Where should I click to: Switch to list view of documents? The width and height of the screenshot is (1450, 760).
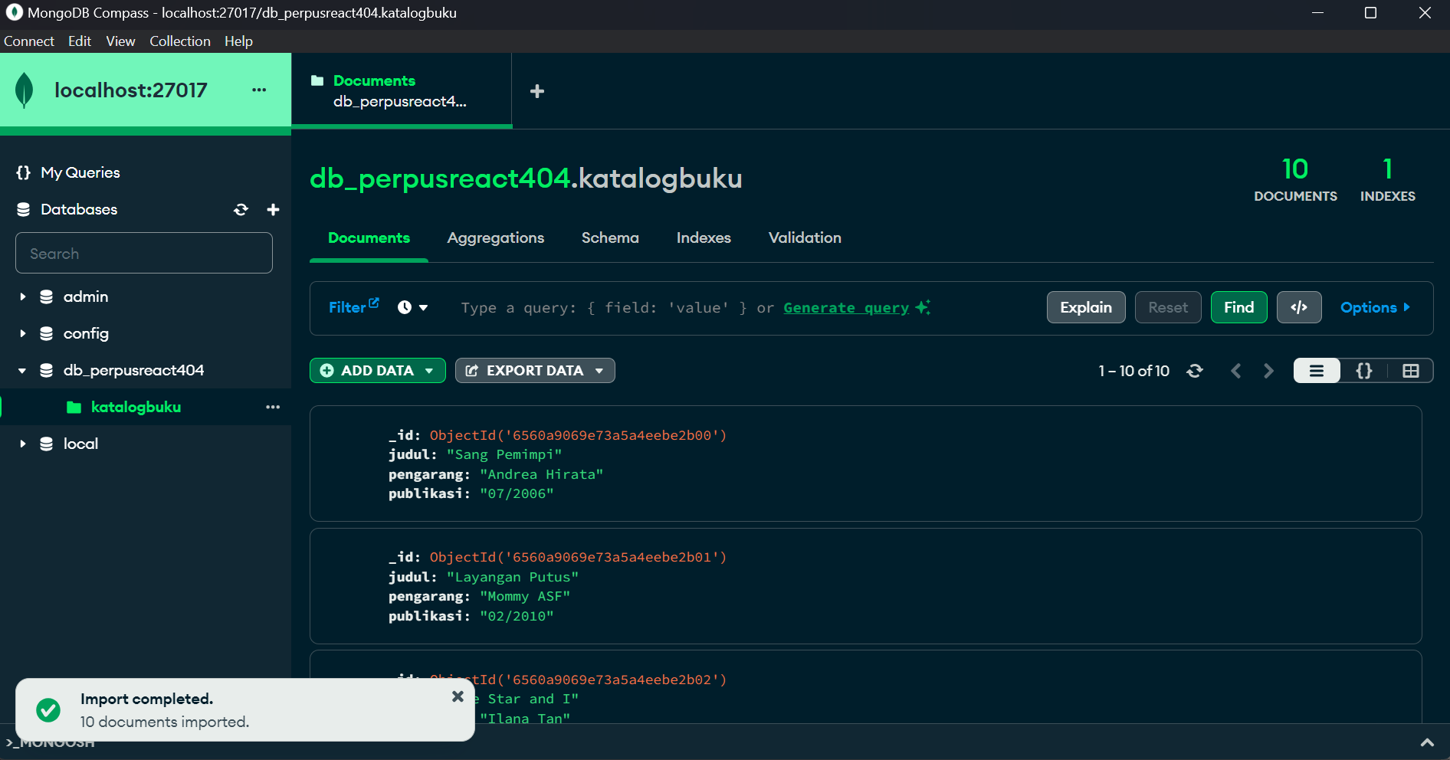(x=1317, y=371)
